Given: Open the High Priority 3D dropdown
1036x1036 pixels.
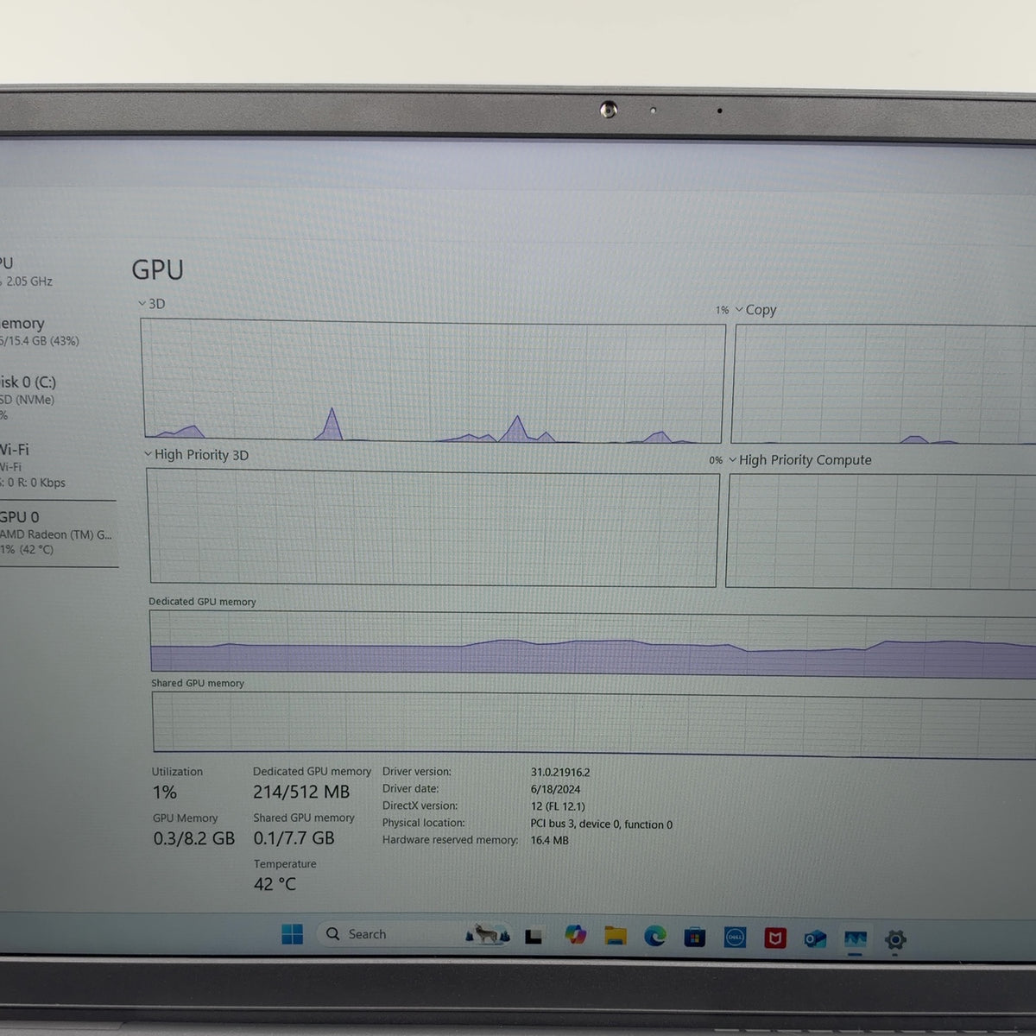Looking at the screenshot, I should (x=196, y=455).
